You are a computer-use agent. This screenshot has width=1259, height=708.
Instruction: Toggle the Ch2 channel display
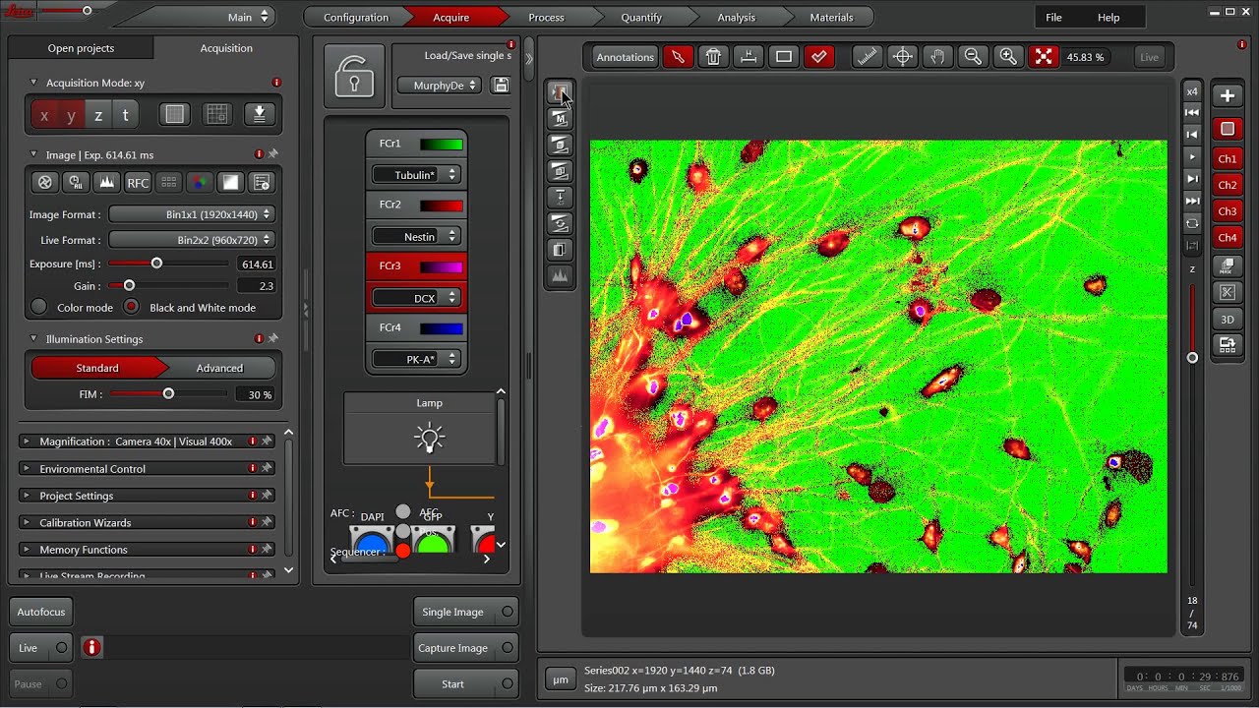point(1227,185)
